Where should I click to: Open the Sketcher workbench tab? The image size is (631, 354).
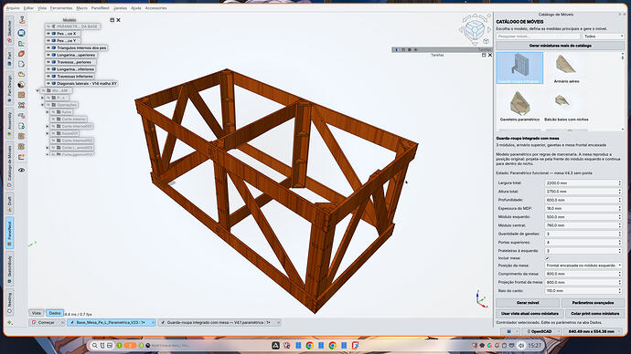click(10, 30)
